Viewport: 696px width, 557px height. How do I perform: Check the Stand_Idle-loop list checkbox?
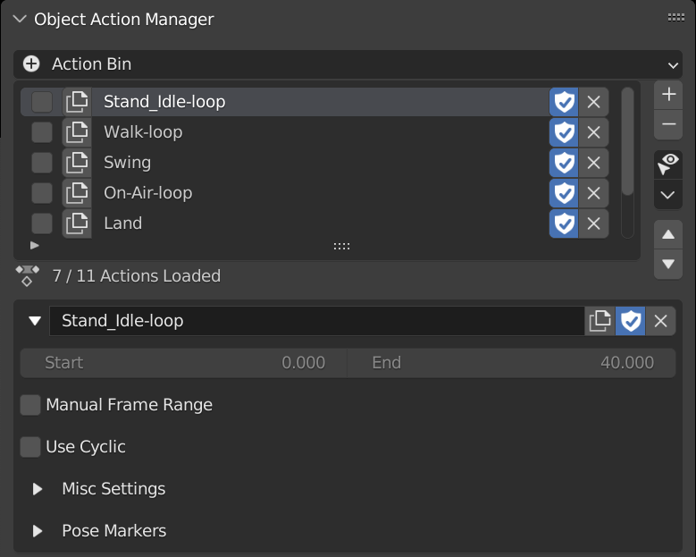tap(42, 102)
